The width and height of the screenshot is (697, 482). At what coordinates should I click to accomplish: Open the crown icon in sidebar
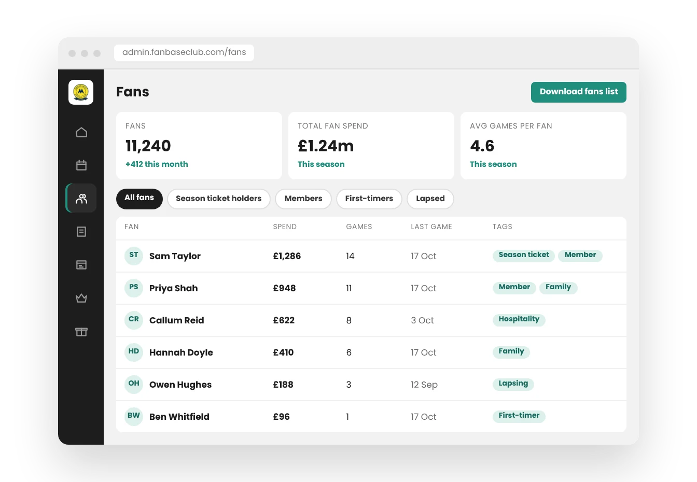[x=81, y=298]
